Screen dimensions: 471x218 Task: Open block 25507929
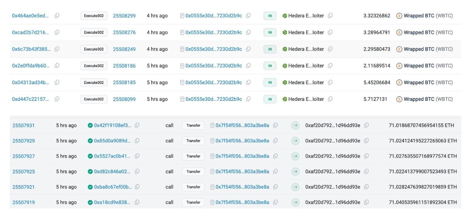pos(24,141)
